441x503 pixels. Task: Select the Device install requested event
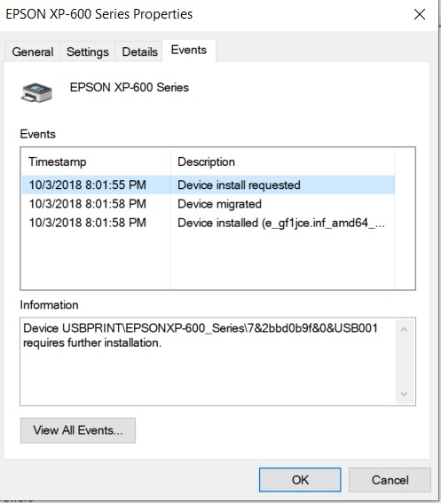point(209,185)
